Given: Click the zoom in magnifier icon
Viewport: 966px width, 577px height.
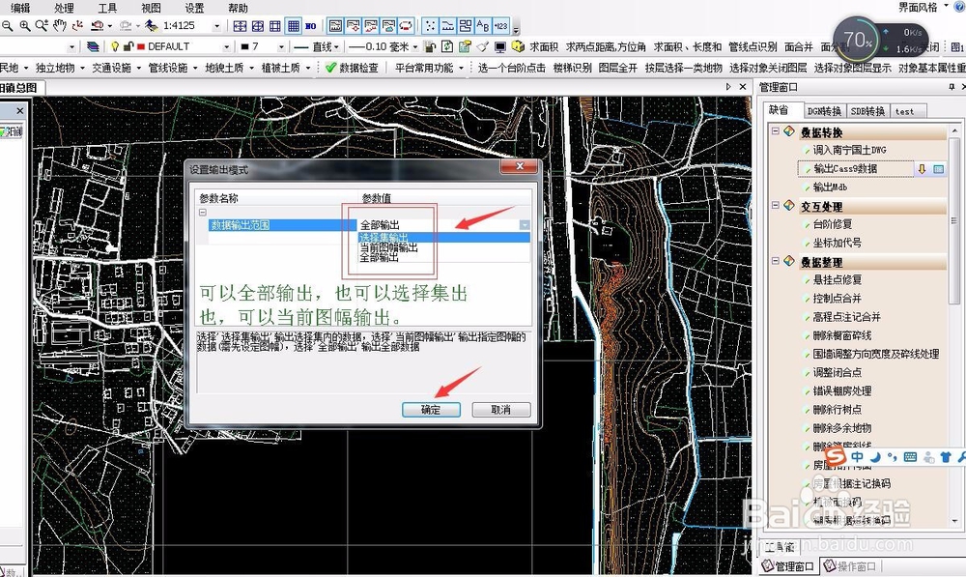Looking at the screenshot, I should (x=25, y=26).
